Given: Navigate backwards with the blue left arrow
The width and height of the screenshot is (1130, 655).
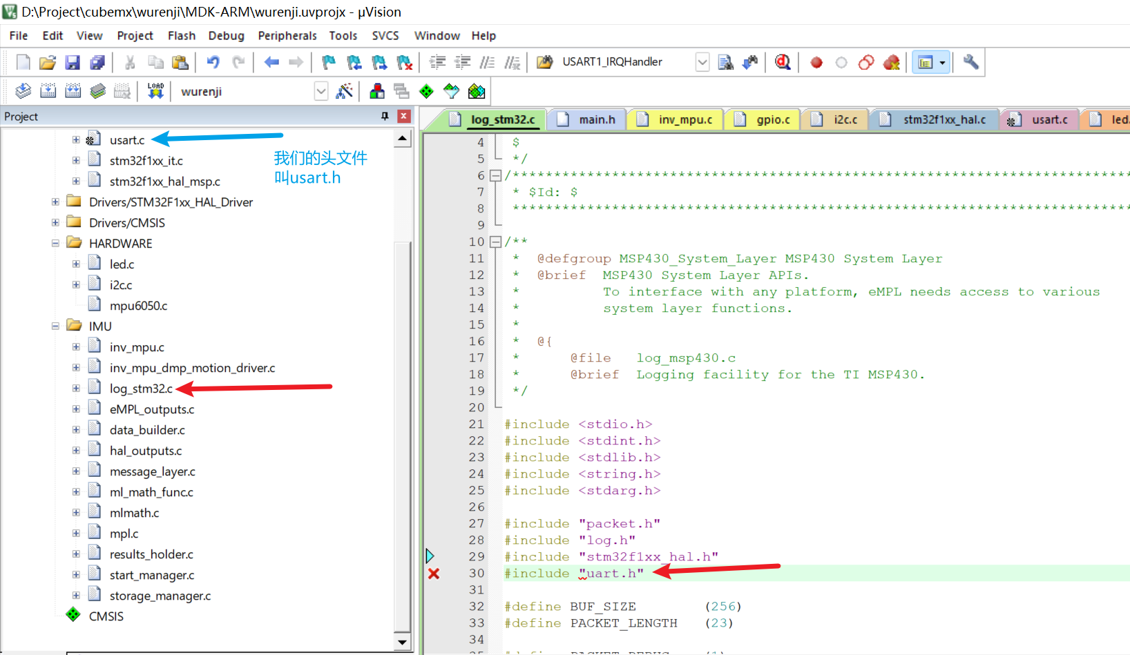Looking at the screenshot, I should 271,62.
